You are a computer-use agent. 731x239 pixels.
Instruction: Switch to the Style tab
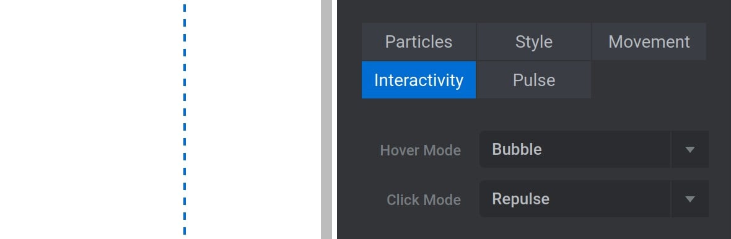[534, 42]
